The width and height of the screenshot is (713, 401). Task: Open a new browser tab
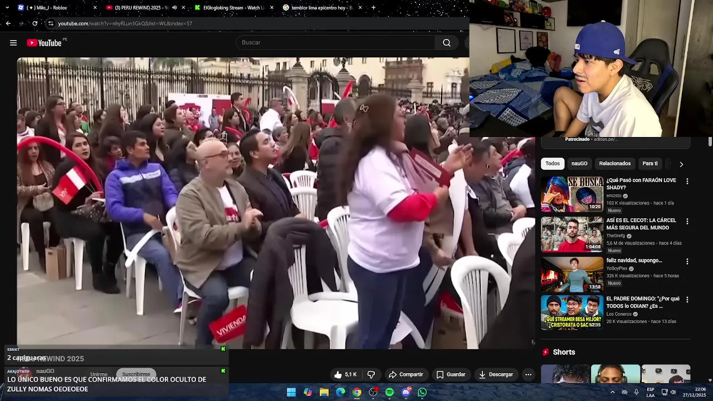click(x=373, y=8)
